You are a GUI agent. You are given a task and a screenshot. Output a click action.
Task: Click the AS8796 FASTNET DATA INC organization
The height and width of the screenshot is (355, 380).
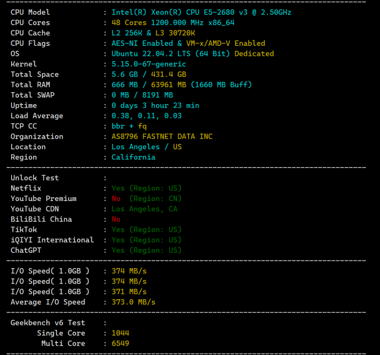(162, 137)
